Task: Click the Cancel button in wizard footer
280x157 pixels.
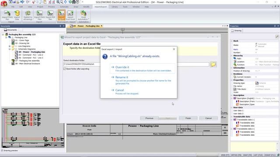Action: pos(208,118)
